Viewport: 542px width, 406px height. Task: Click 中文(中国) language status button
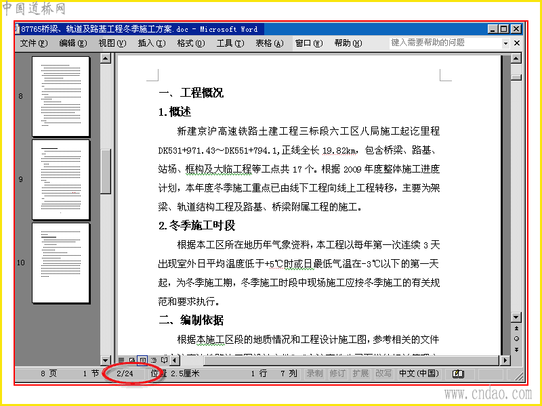click(x=419, y=374)
